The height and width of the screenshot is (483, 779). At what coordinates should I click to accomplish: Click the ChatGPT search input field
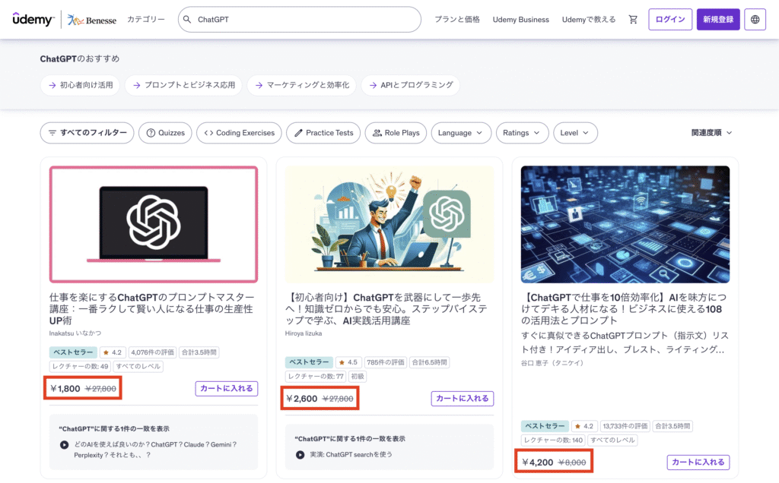pos(304,20)
